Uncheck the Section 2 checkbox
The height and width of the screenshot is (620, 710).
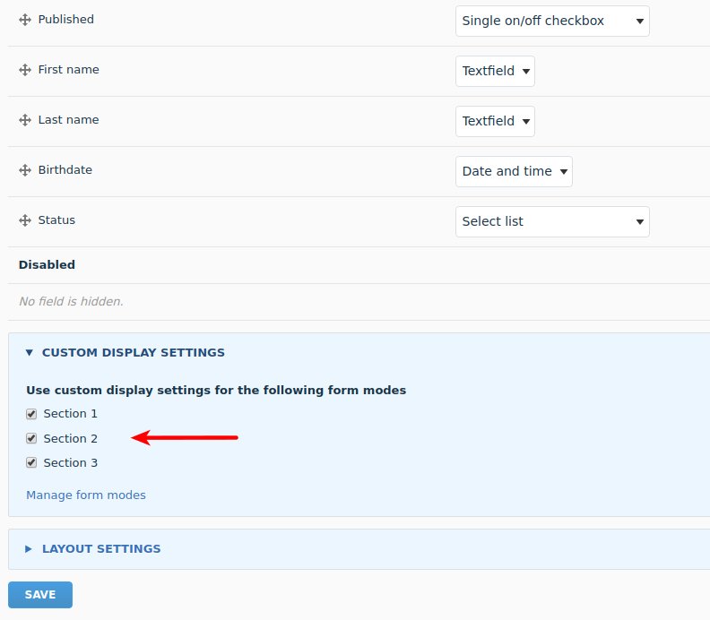[31, 438]
